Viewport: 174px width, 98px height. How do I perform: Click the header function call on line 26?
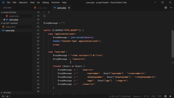tap(56, 41)
